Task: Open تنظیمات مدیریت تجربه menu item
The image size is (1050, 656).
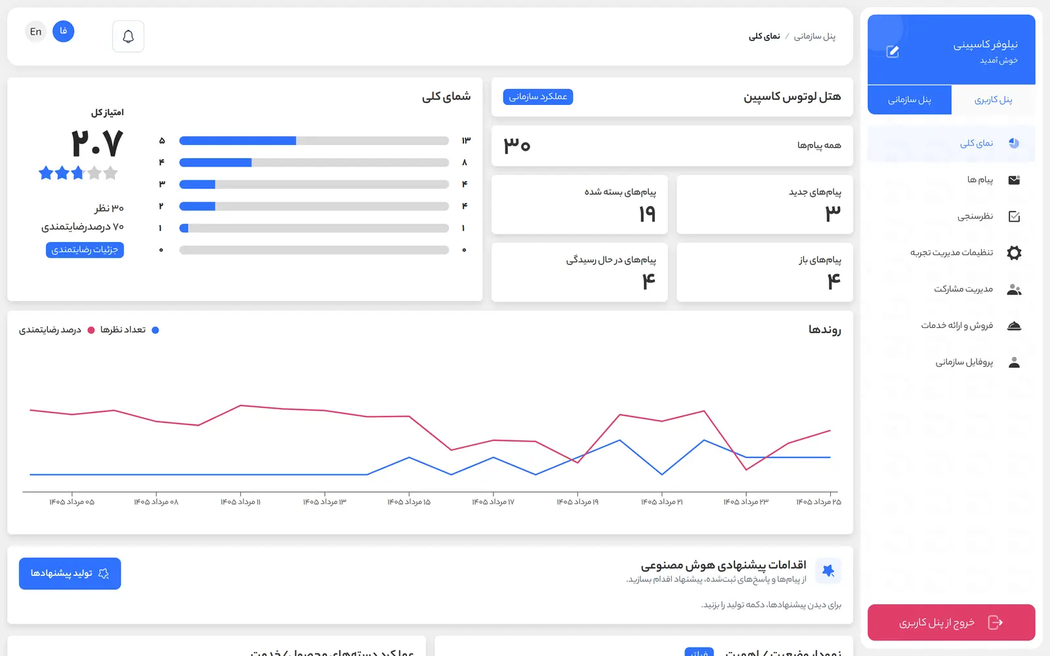Action: 951,253
